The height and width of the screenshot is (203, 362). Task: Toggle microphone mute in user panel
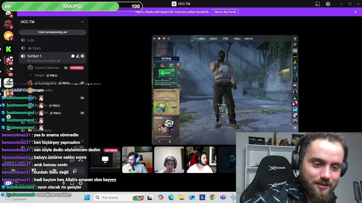click(x=64, y=183)
